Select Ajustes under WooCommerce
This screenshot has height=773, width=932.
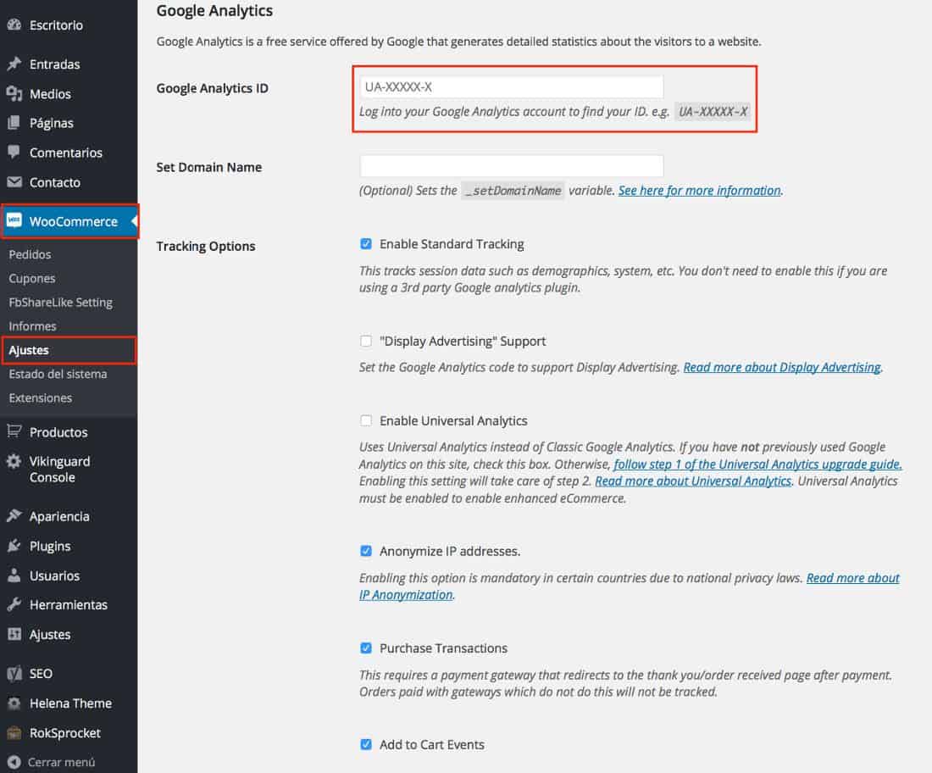point(29,350)
